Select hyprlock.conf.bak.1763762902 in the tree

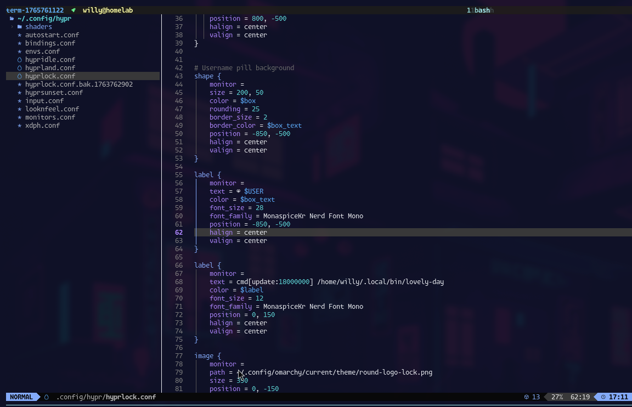coord(78,84)
